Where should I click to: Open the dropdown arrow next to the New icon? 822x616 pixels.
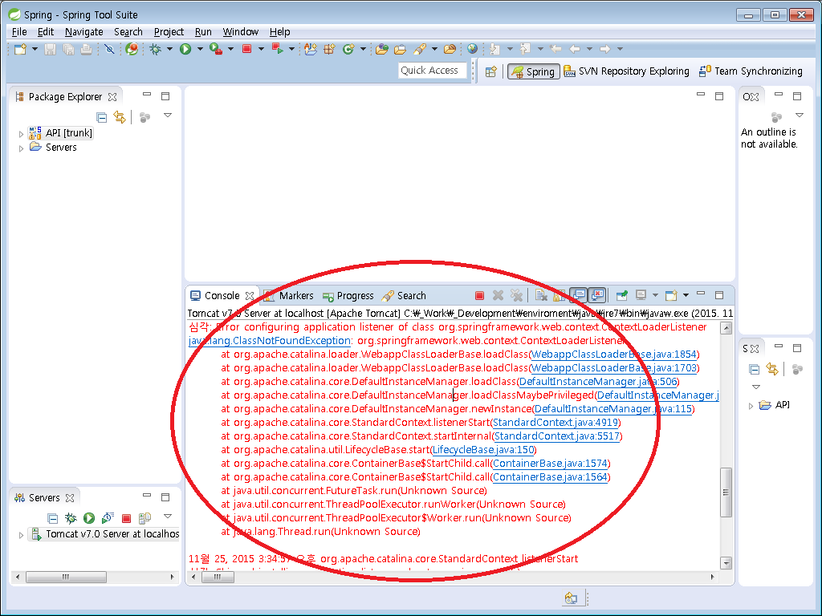(35, 49)
